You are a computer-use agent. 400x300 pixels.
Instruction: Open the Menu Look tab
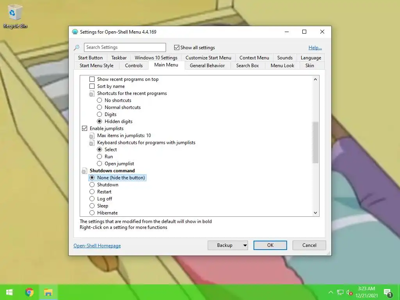point(282,66)
